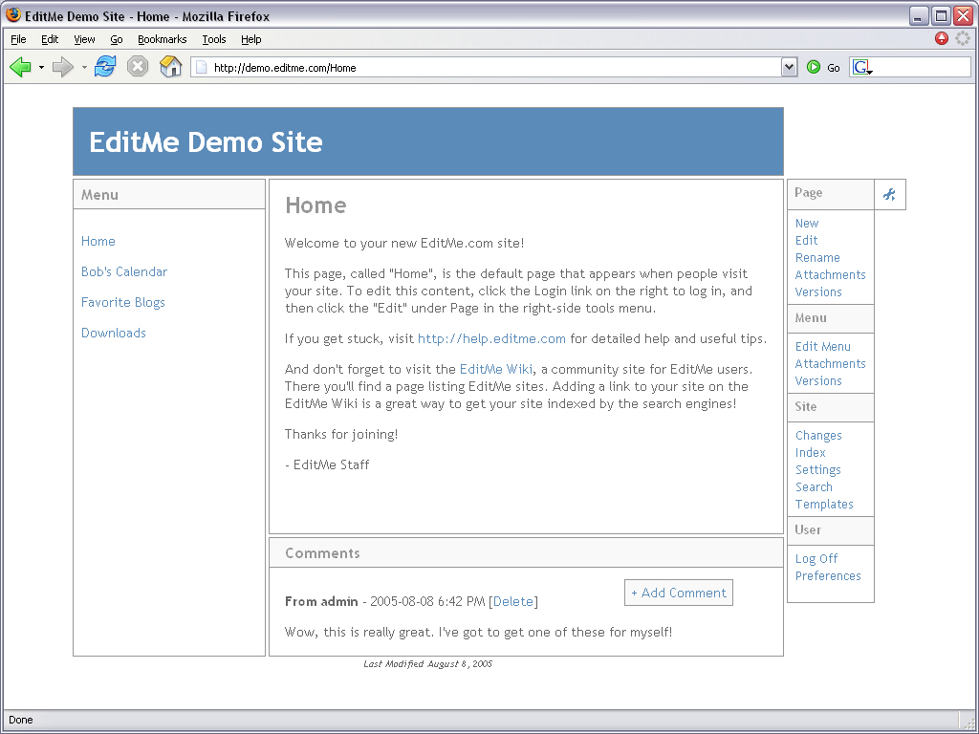Open the Bookmarks menu
This screenshot has width=979, height=734.
pyautogui.click(x=163, y=39)
